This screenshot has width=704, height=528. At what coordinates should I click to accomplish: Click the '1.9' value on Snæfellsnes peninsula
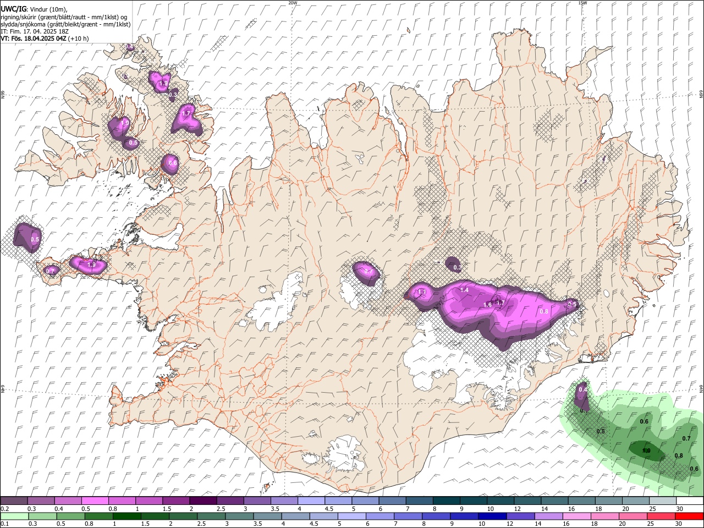coord(91,265)
